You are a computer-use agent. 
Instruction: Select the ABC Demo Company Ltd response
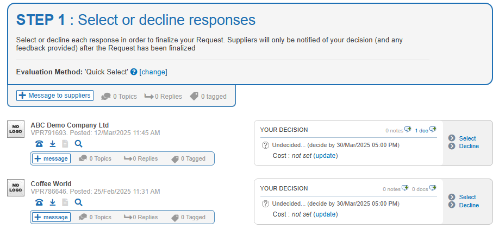point(467,138)
